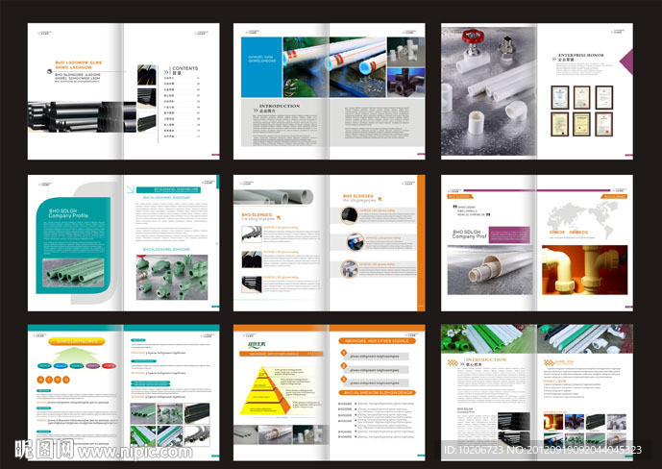Click the solid blue panel beside pipe photos

tap(261, 67)
